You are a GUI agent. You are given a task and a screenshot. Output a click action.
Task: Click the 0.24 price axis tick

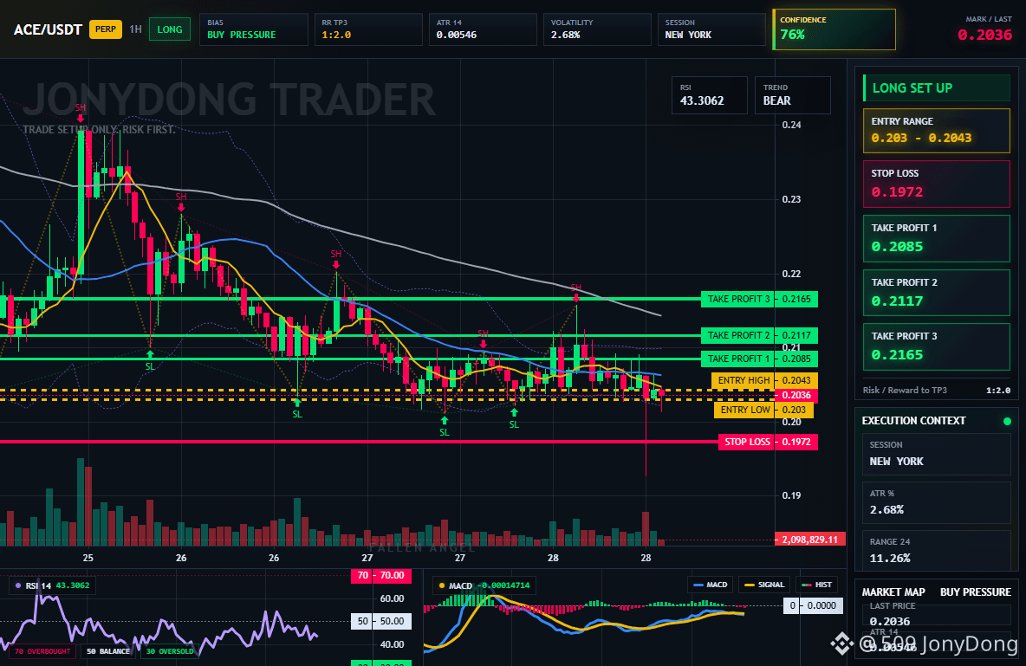(792, 125)
